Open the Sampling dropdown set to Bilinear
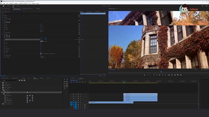This screenshot has height=117, width=209. [x=46, y=57]
